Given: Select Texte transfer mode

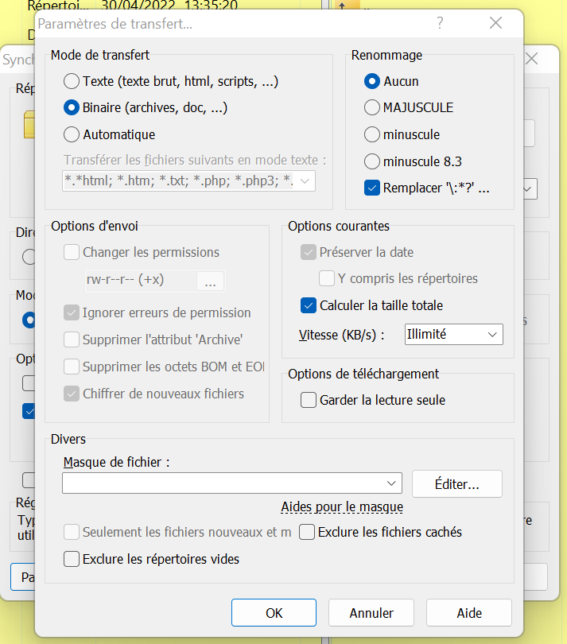Looking at the screenshot, I should 72,81.
